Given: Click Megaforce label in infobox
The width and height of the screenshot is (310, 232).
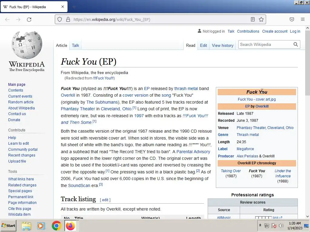Looking at the screenshot, I should 245,149.
